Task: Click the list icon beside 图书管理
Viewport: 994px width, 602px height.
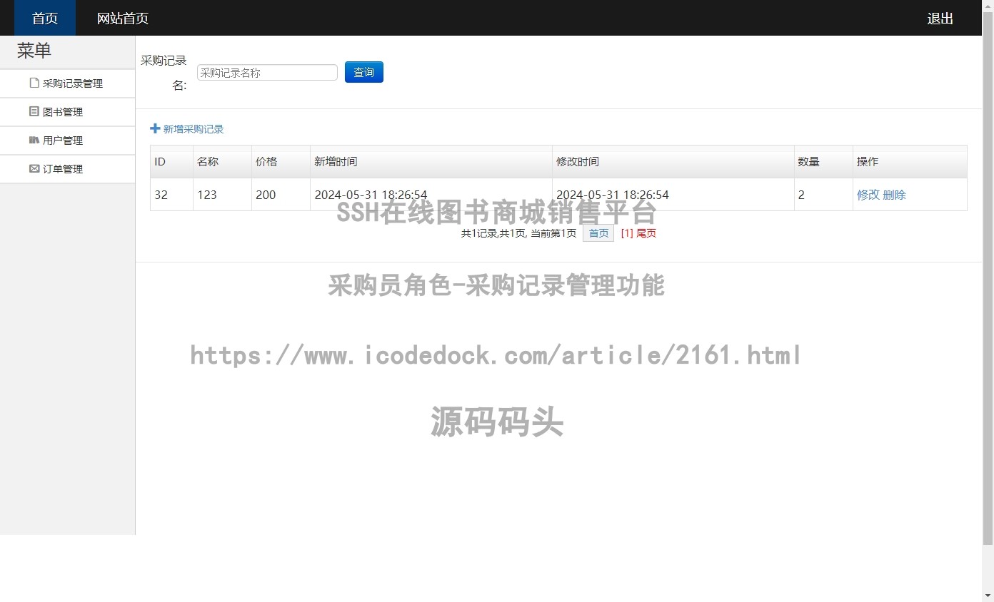Action: [x=34, y=111]
